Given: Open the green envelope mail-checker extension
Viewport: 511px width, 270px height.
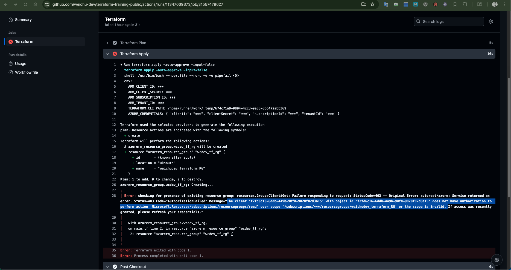Looking at the screenshot, I should click(396, 4).
